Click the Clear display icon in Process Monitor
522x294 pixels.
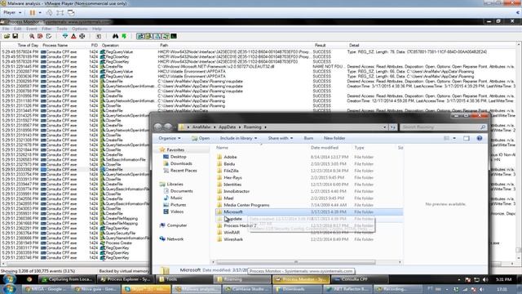click(49, 36)
